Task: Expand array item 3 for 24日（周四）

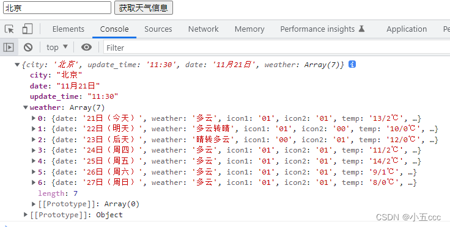Action: pyautogui.click(x=34, y=150)
